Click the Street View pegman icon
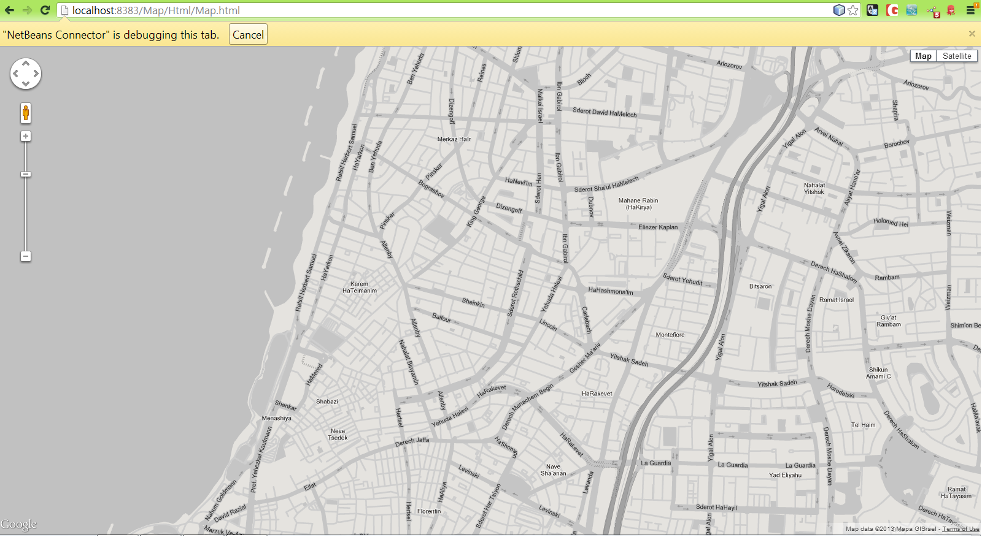Image resolution: width=982 pixels, height=537 pixels. coord(25,113)
